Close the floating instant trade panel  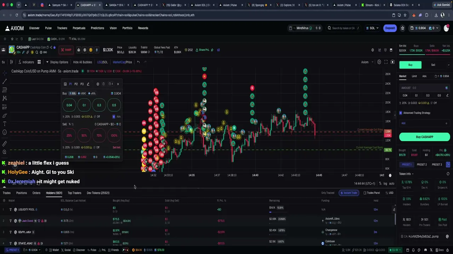(x=118, y=84)
